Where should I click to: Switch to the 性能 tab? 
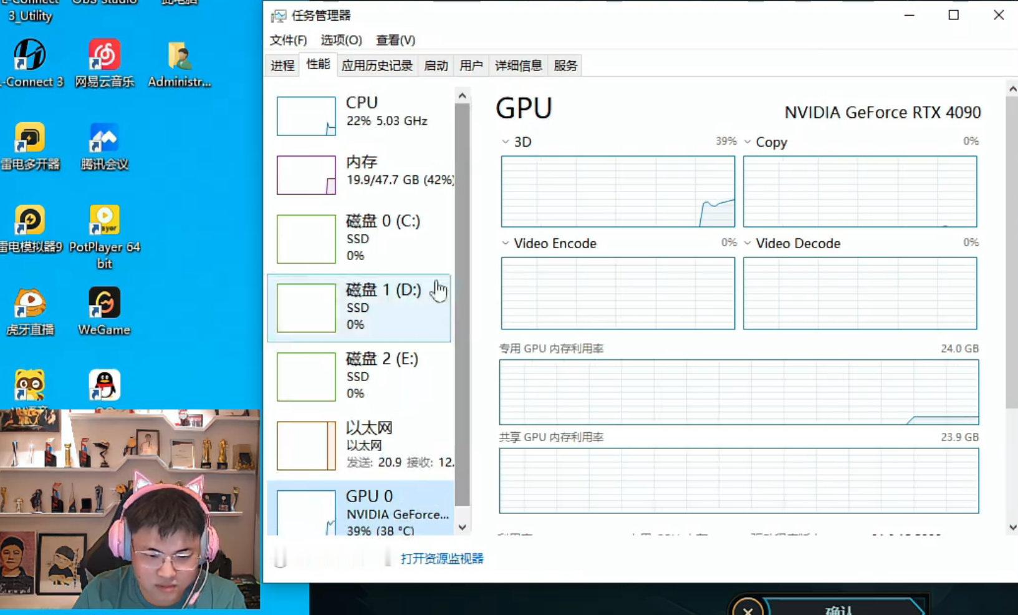(x=318, y=64)
